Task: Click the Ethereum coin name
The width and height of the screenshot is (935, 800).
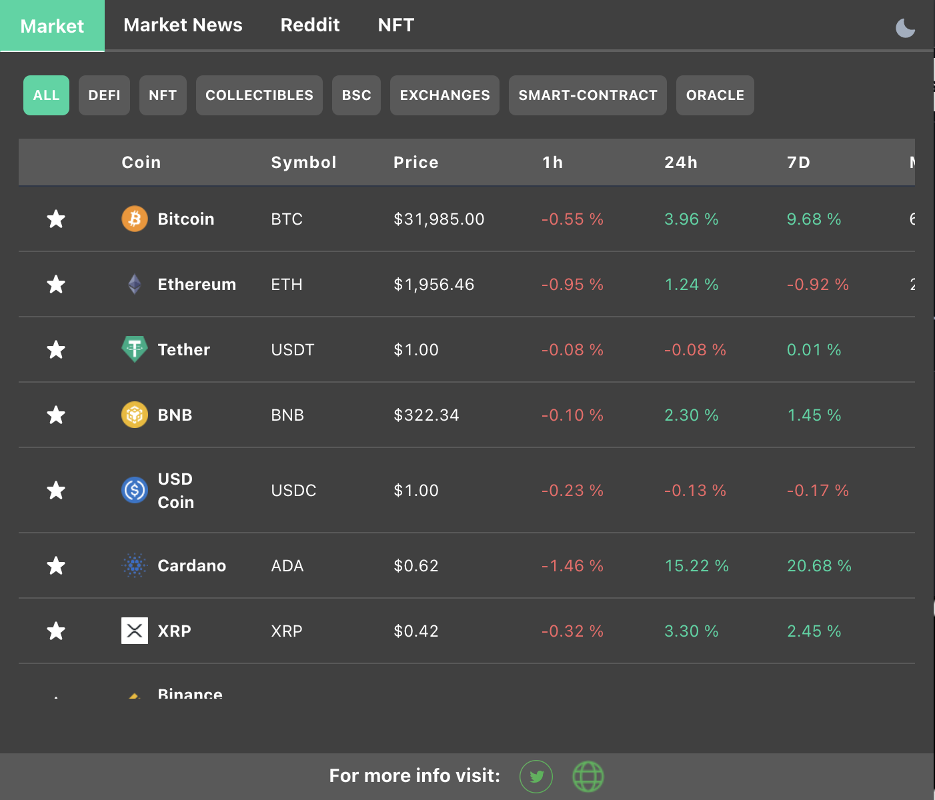Action: 197,284
